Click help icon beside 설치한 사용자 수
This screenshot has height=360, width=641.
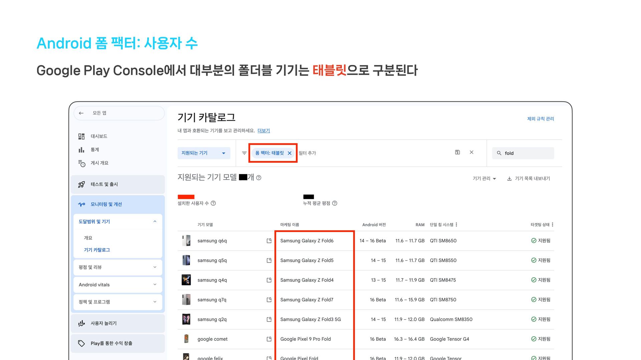(x=213, y=203)
